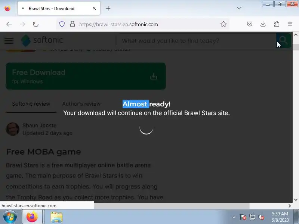Open the Firefox downloads panel arrow

pyautogui.click(x=263, y=24)
